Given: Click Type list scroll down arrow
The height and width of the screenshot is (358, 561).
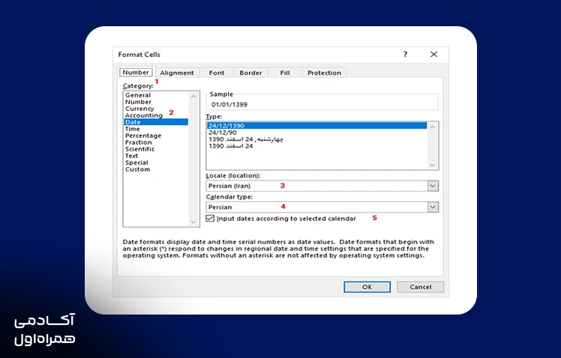Looking at the screenshot, I should click(432, 165).
